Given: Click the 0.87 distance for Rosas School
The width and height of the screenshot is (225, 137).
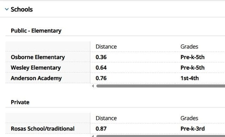Looking at the screenshot, I should coord(101,129).
